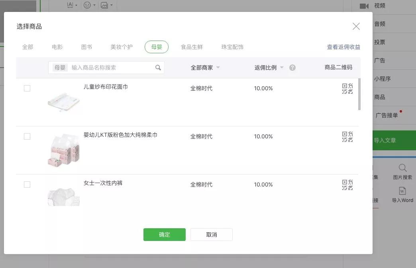Open the emoji picker in editor toolbar

click(x=87, y=5)
